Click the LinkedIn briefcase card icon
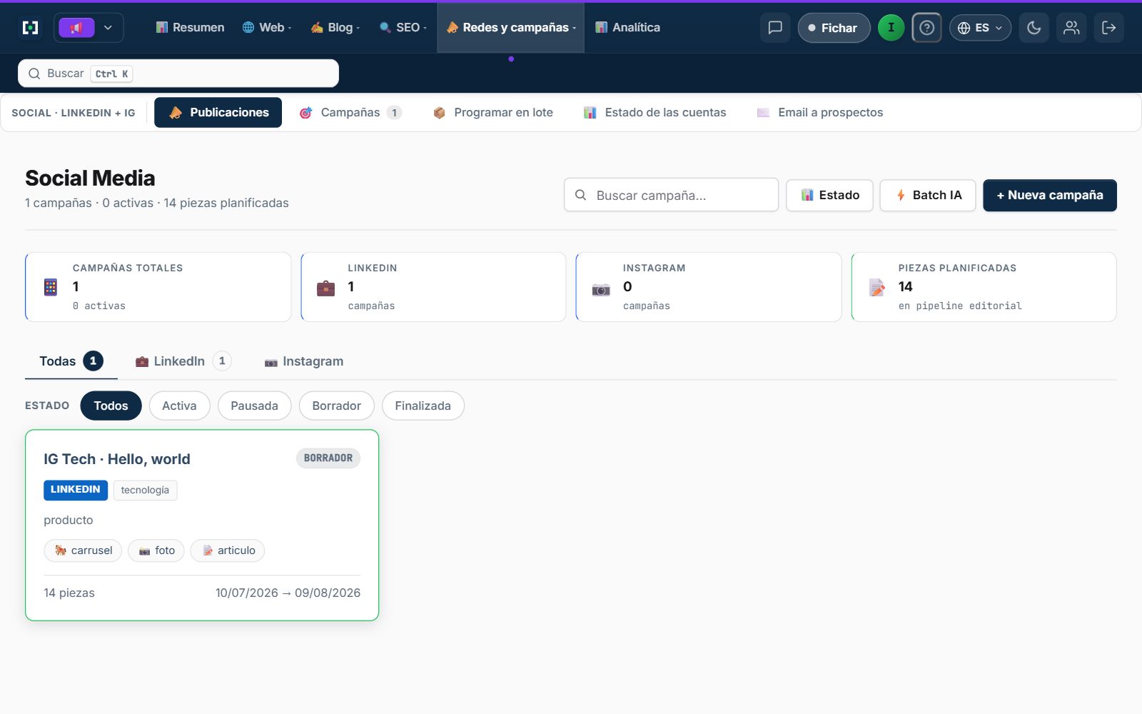Image resolution: width=1142 pixels, height=714 pixels. coord(325,288)
